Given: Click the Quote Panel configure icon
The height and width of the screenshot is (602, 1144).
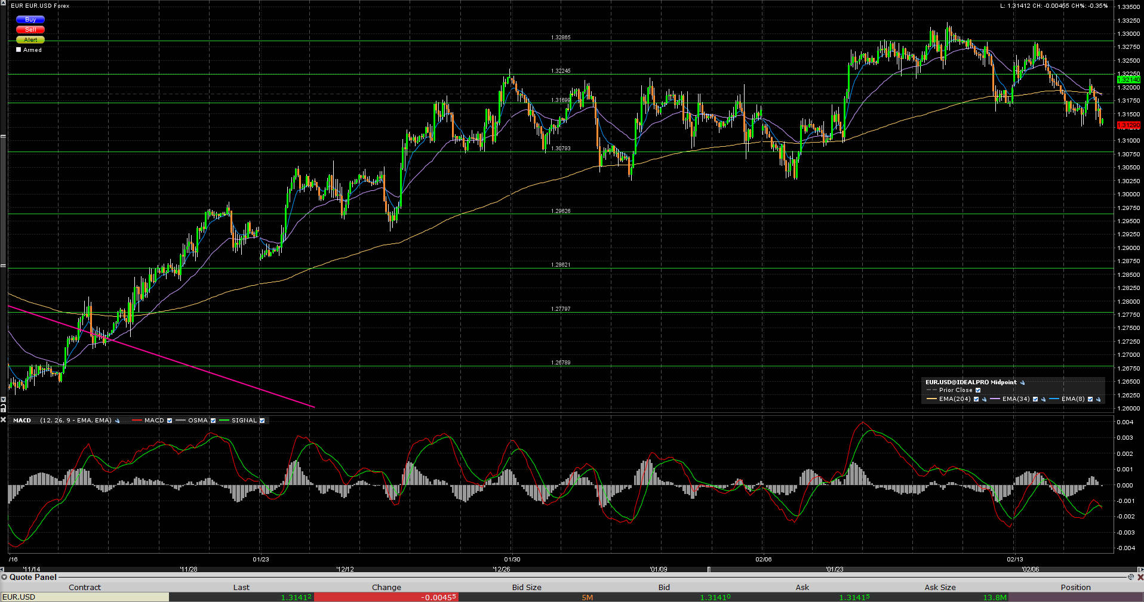Looking at the screenshot, I should pyautogui.click(x=1131, y=577).
